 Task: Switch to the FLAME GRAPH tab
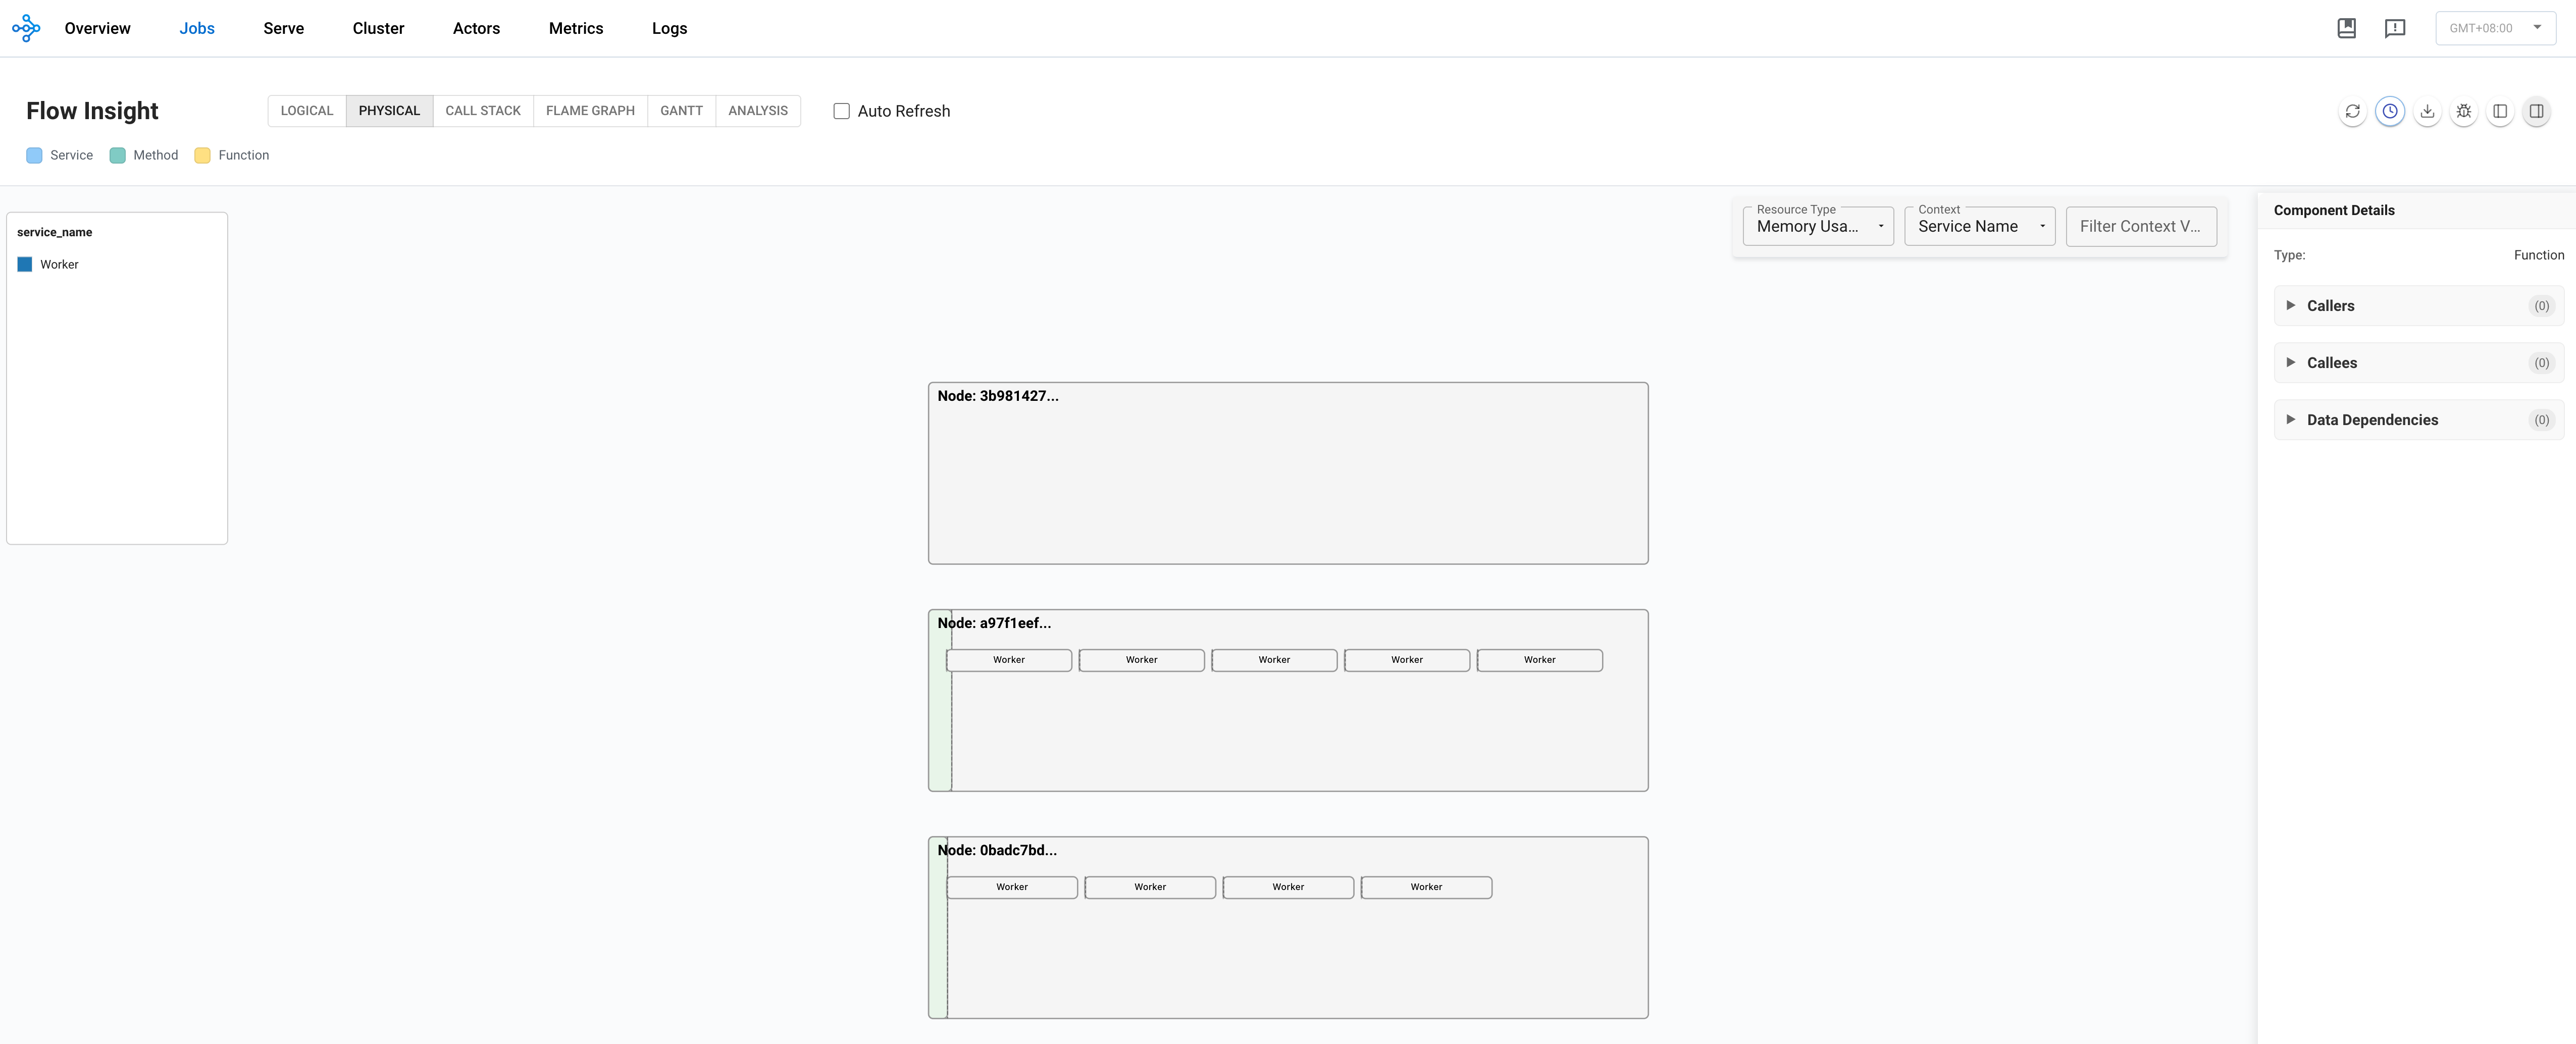click(x=590, y=111)
